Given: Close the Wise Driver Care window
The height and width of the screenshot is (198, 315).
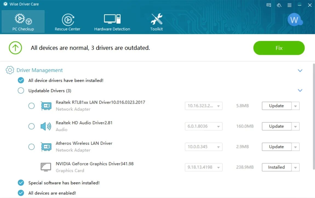Looking at the screenshot, I should tap(310, 5).
